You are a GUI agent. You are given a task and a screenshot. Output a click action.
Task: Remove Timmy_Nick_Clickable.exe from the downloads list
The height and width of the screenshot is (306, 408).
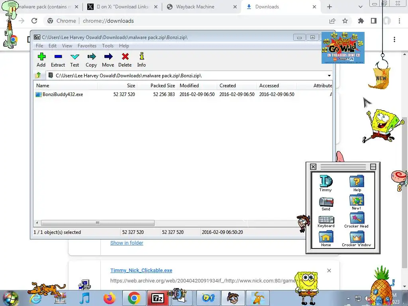coord(329,271)
